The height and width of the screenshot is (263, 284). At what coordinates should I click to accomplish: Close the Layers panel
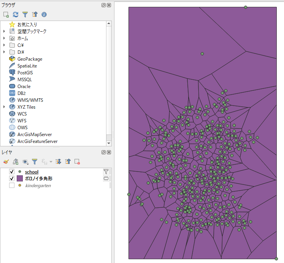coord(109,152)
